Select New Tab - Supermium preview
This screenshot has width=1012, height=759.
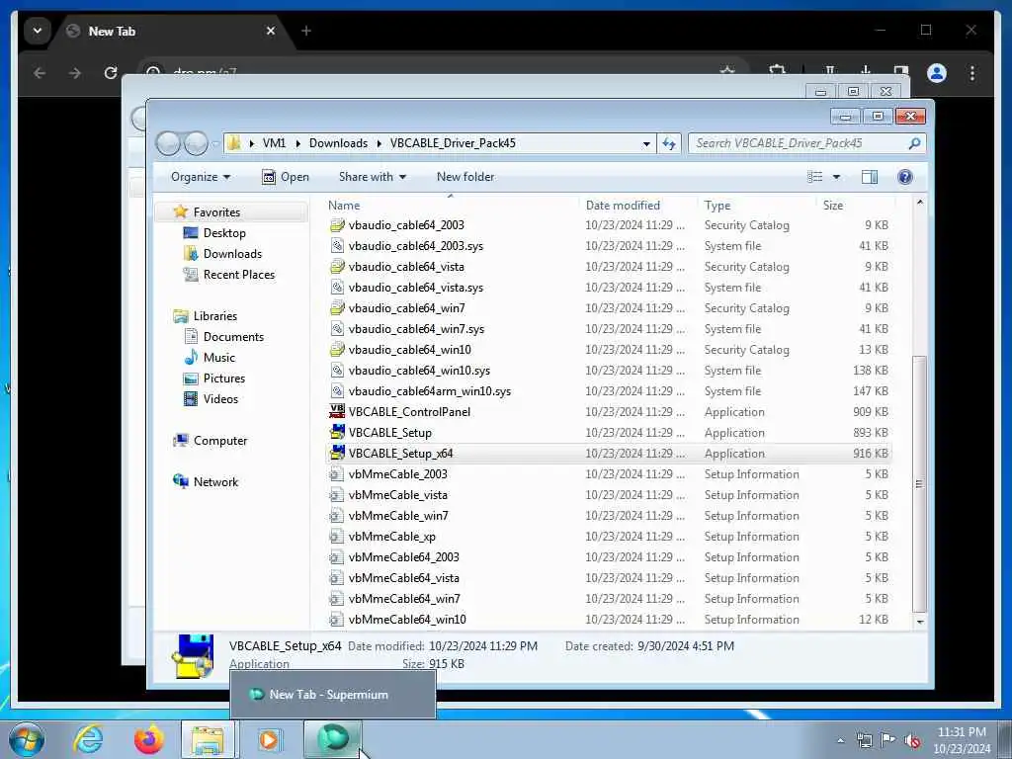click(x=333, y=695)
